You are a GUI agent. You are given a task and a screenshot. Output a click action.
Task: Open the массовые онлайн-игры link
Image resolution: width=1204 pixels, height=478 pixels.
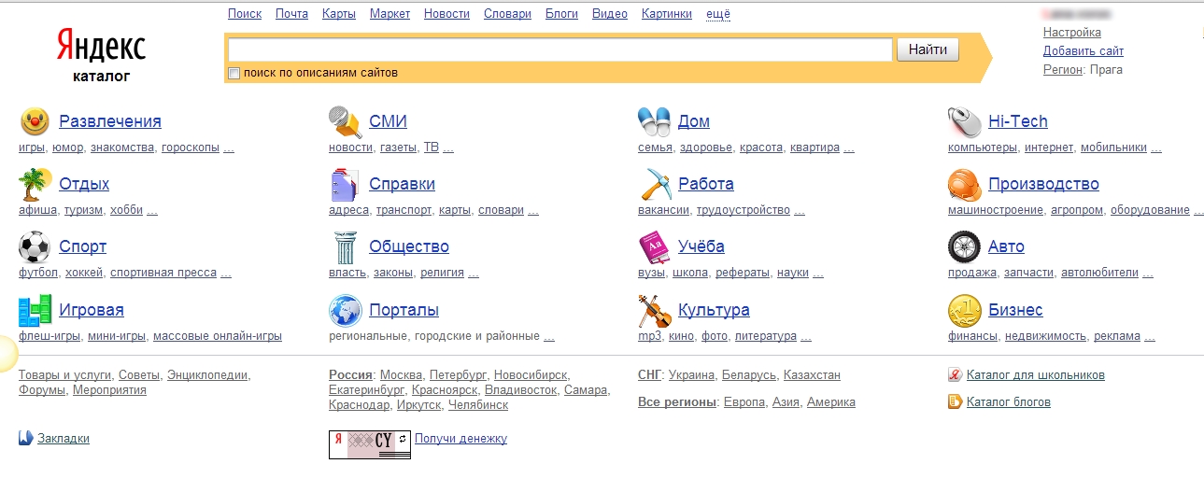point(218,336)
